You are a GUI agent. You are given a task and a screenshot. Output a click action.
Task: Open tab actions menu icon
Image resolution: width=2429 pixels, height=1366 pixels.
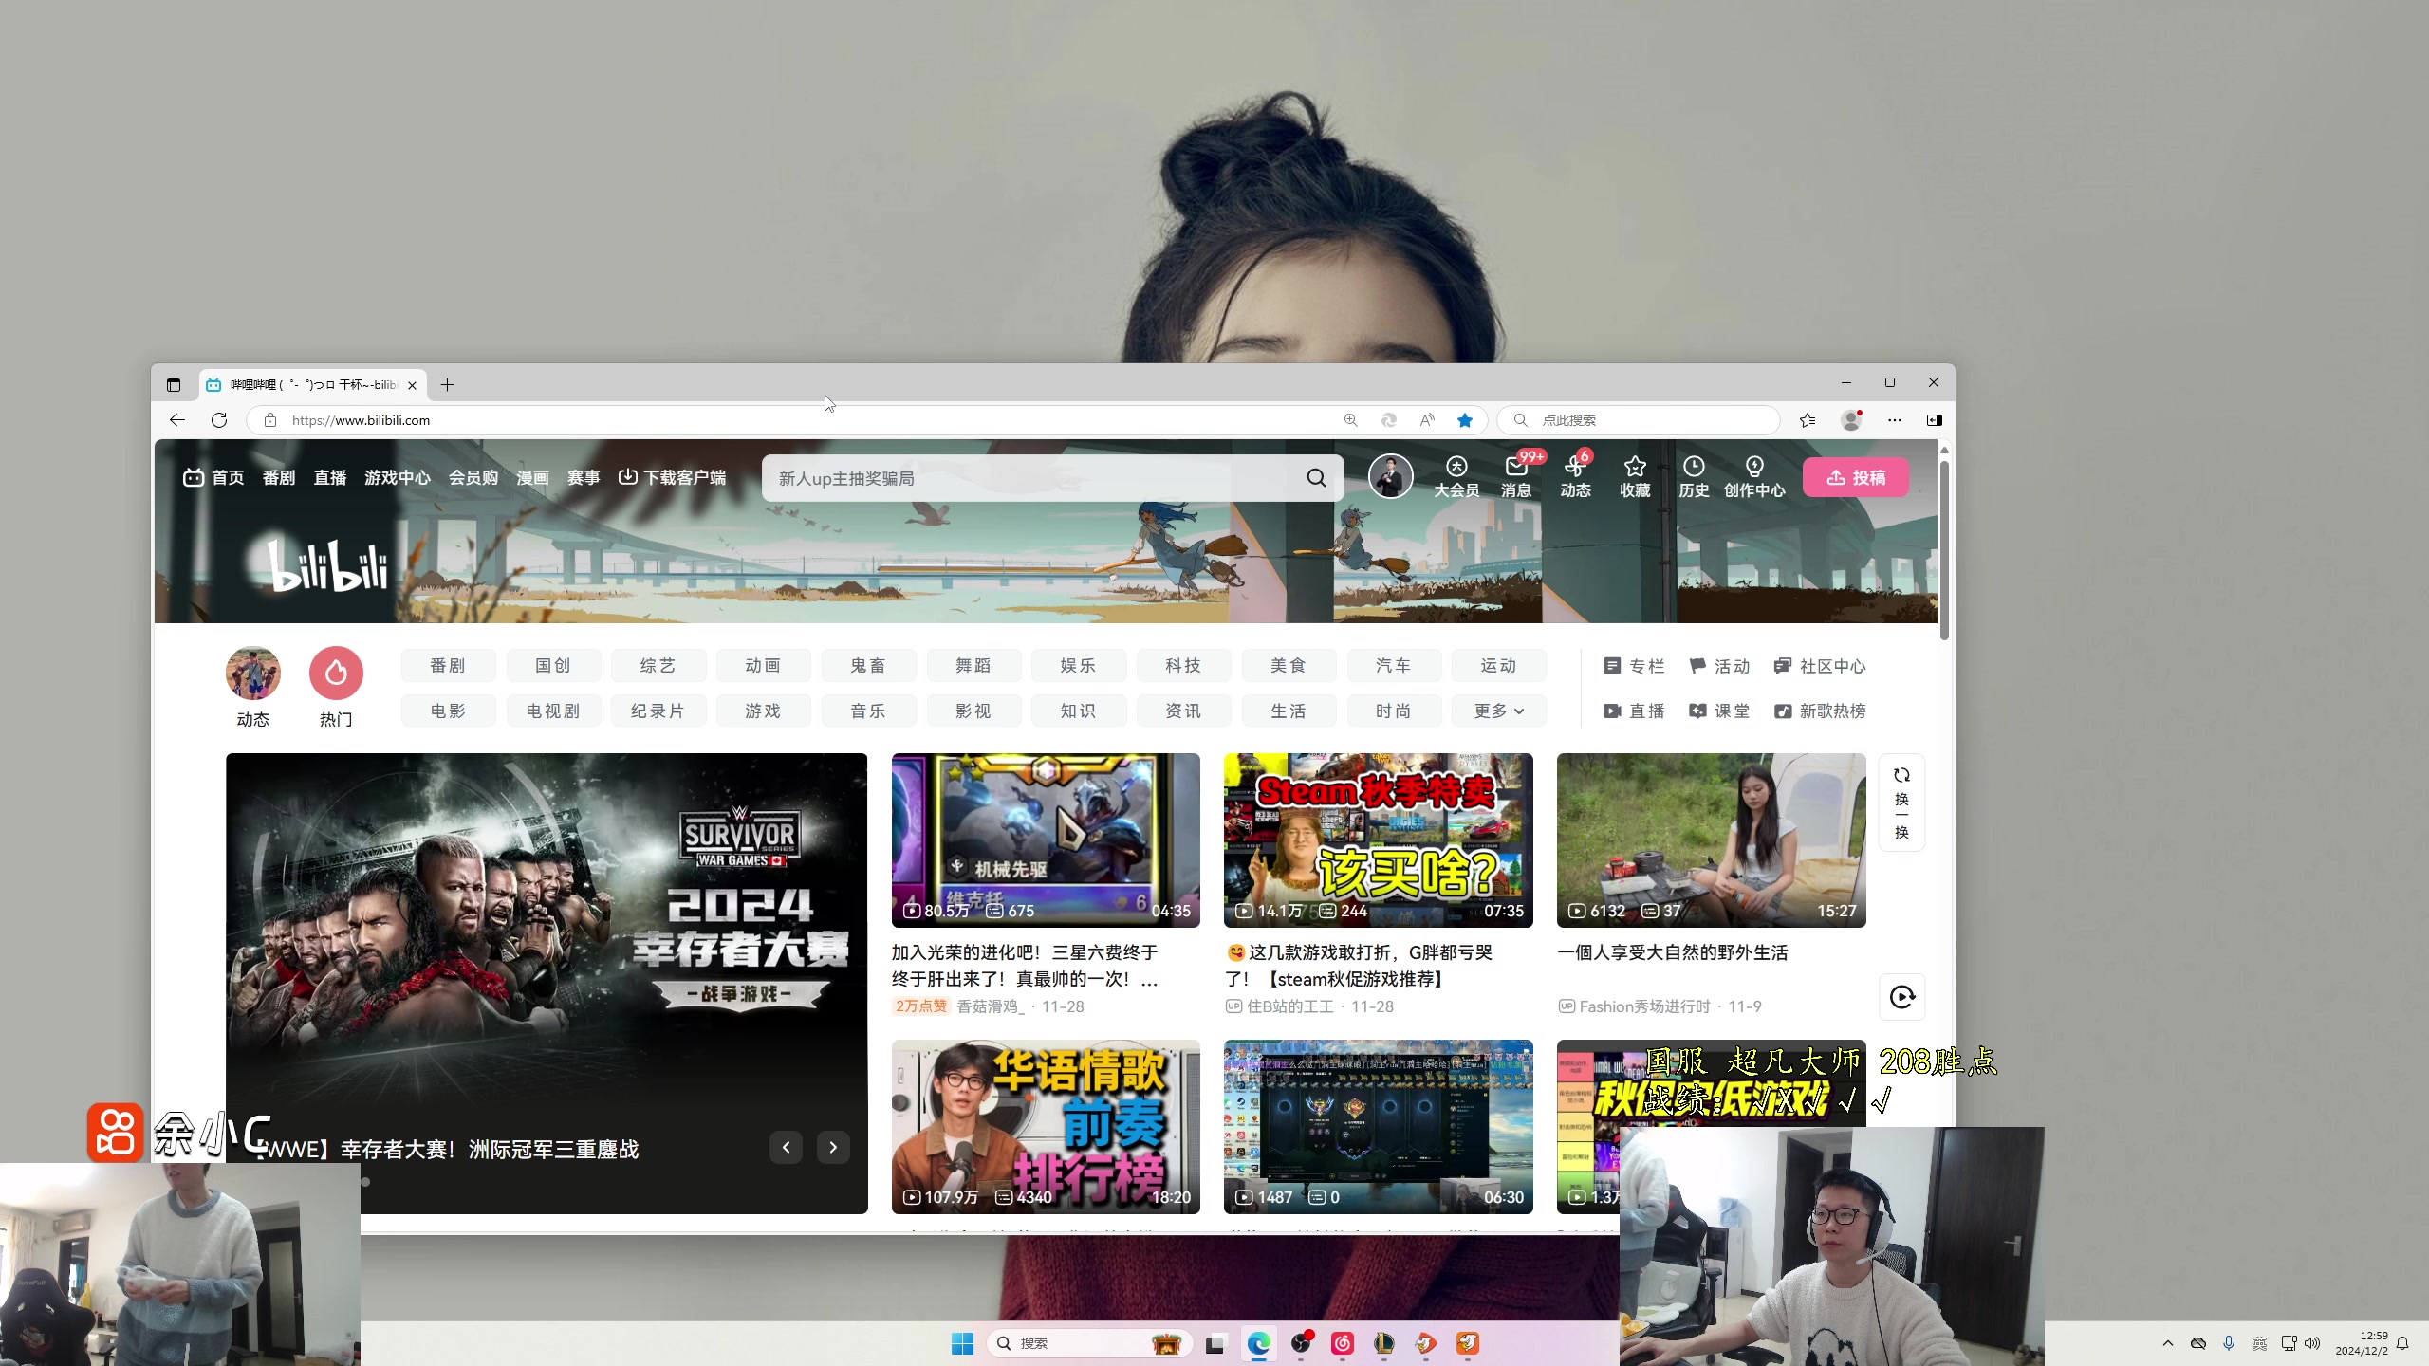173,385
